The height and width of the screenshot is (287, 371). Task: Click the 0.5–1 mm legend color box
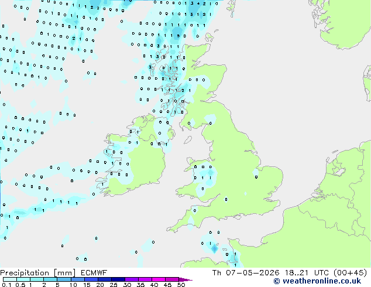23,279
